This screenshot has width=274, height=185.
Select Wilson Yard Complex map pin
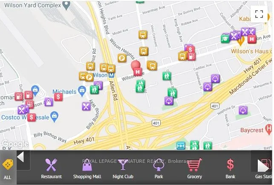(66, 5)
